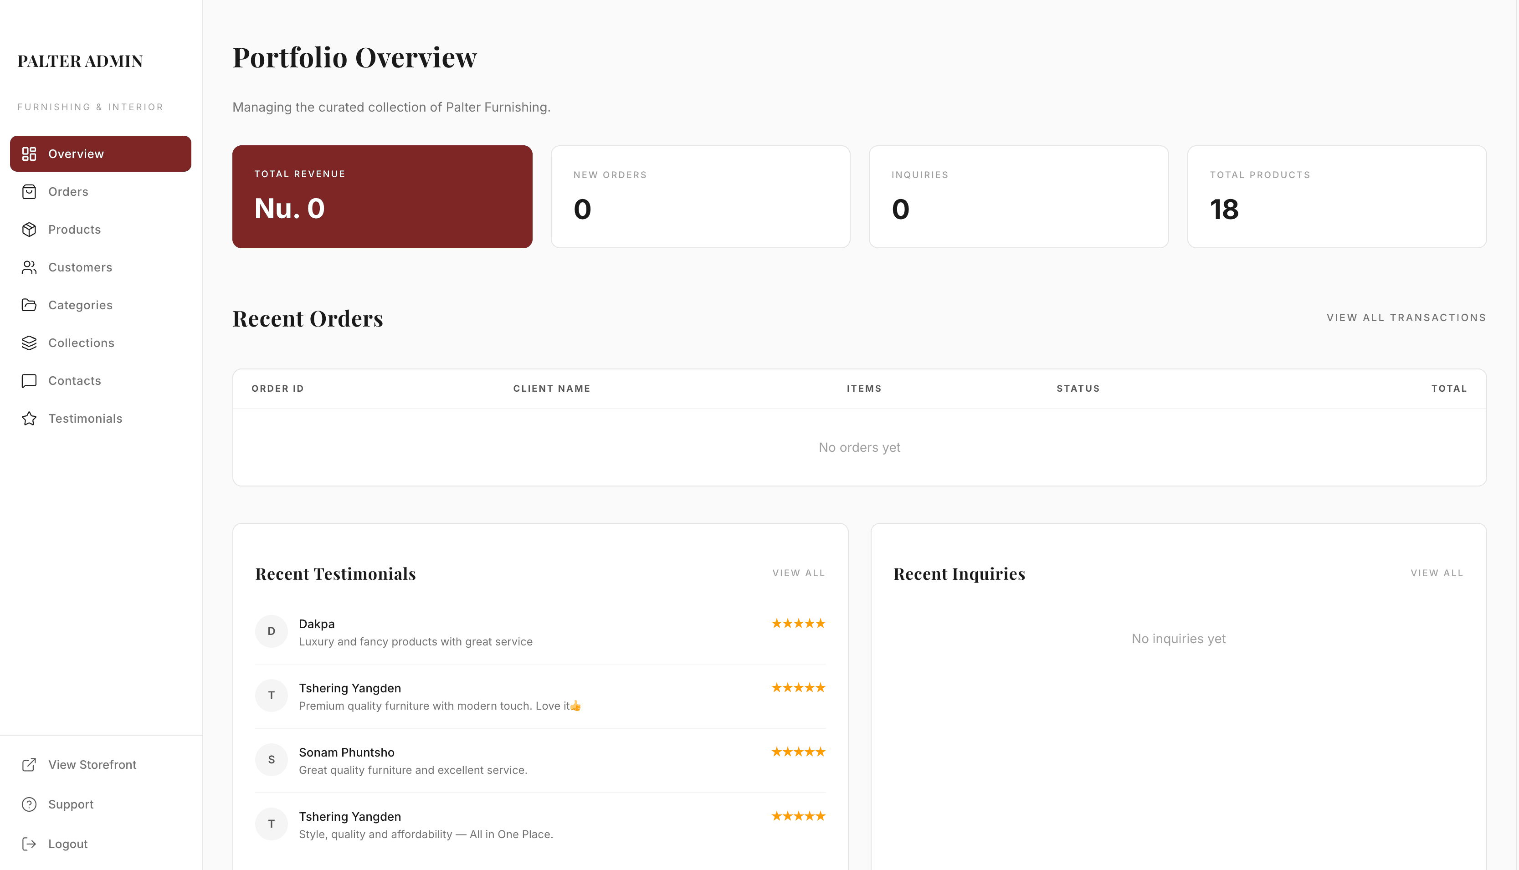Click the Total Products stat card
The width and height of the screenshot is (1519, 870).
click(1336, 197)
